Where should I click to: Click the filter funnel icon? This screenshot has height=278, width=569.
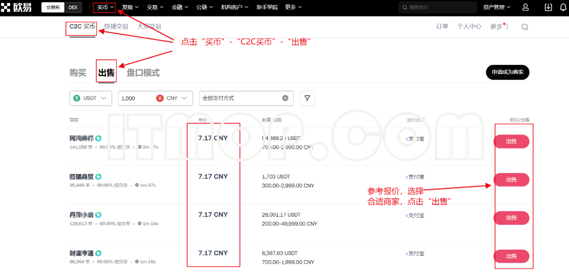point(307,98)
